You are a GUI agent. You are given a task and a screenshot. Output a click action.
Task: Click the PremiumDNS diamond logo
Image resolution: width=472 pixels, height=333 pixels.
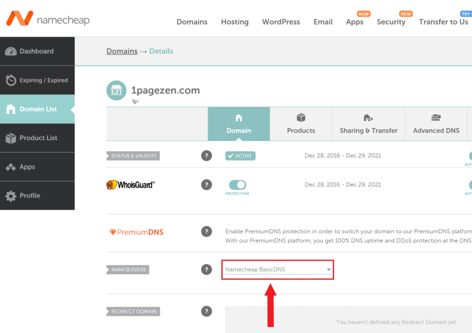(x=136, y=232)
